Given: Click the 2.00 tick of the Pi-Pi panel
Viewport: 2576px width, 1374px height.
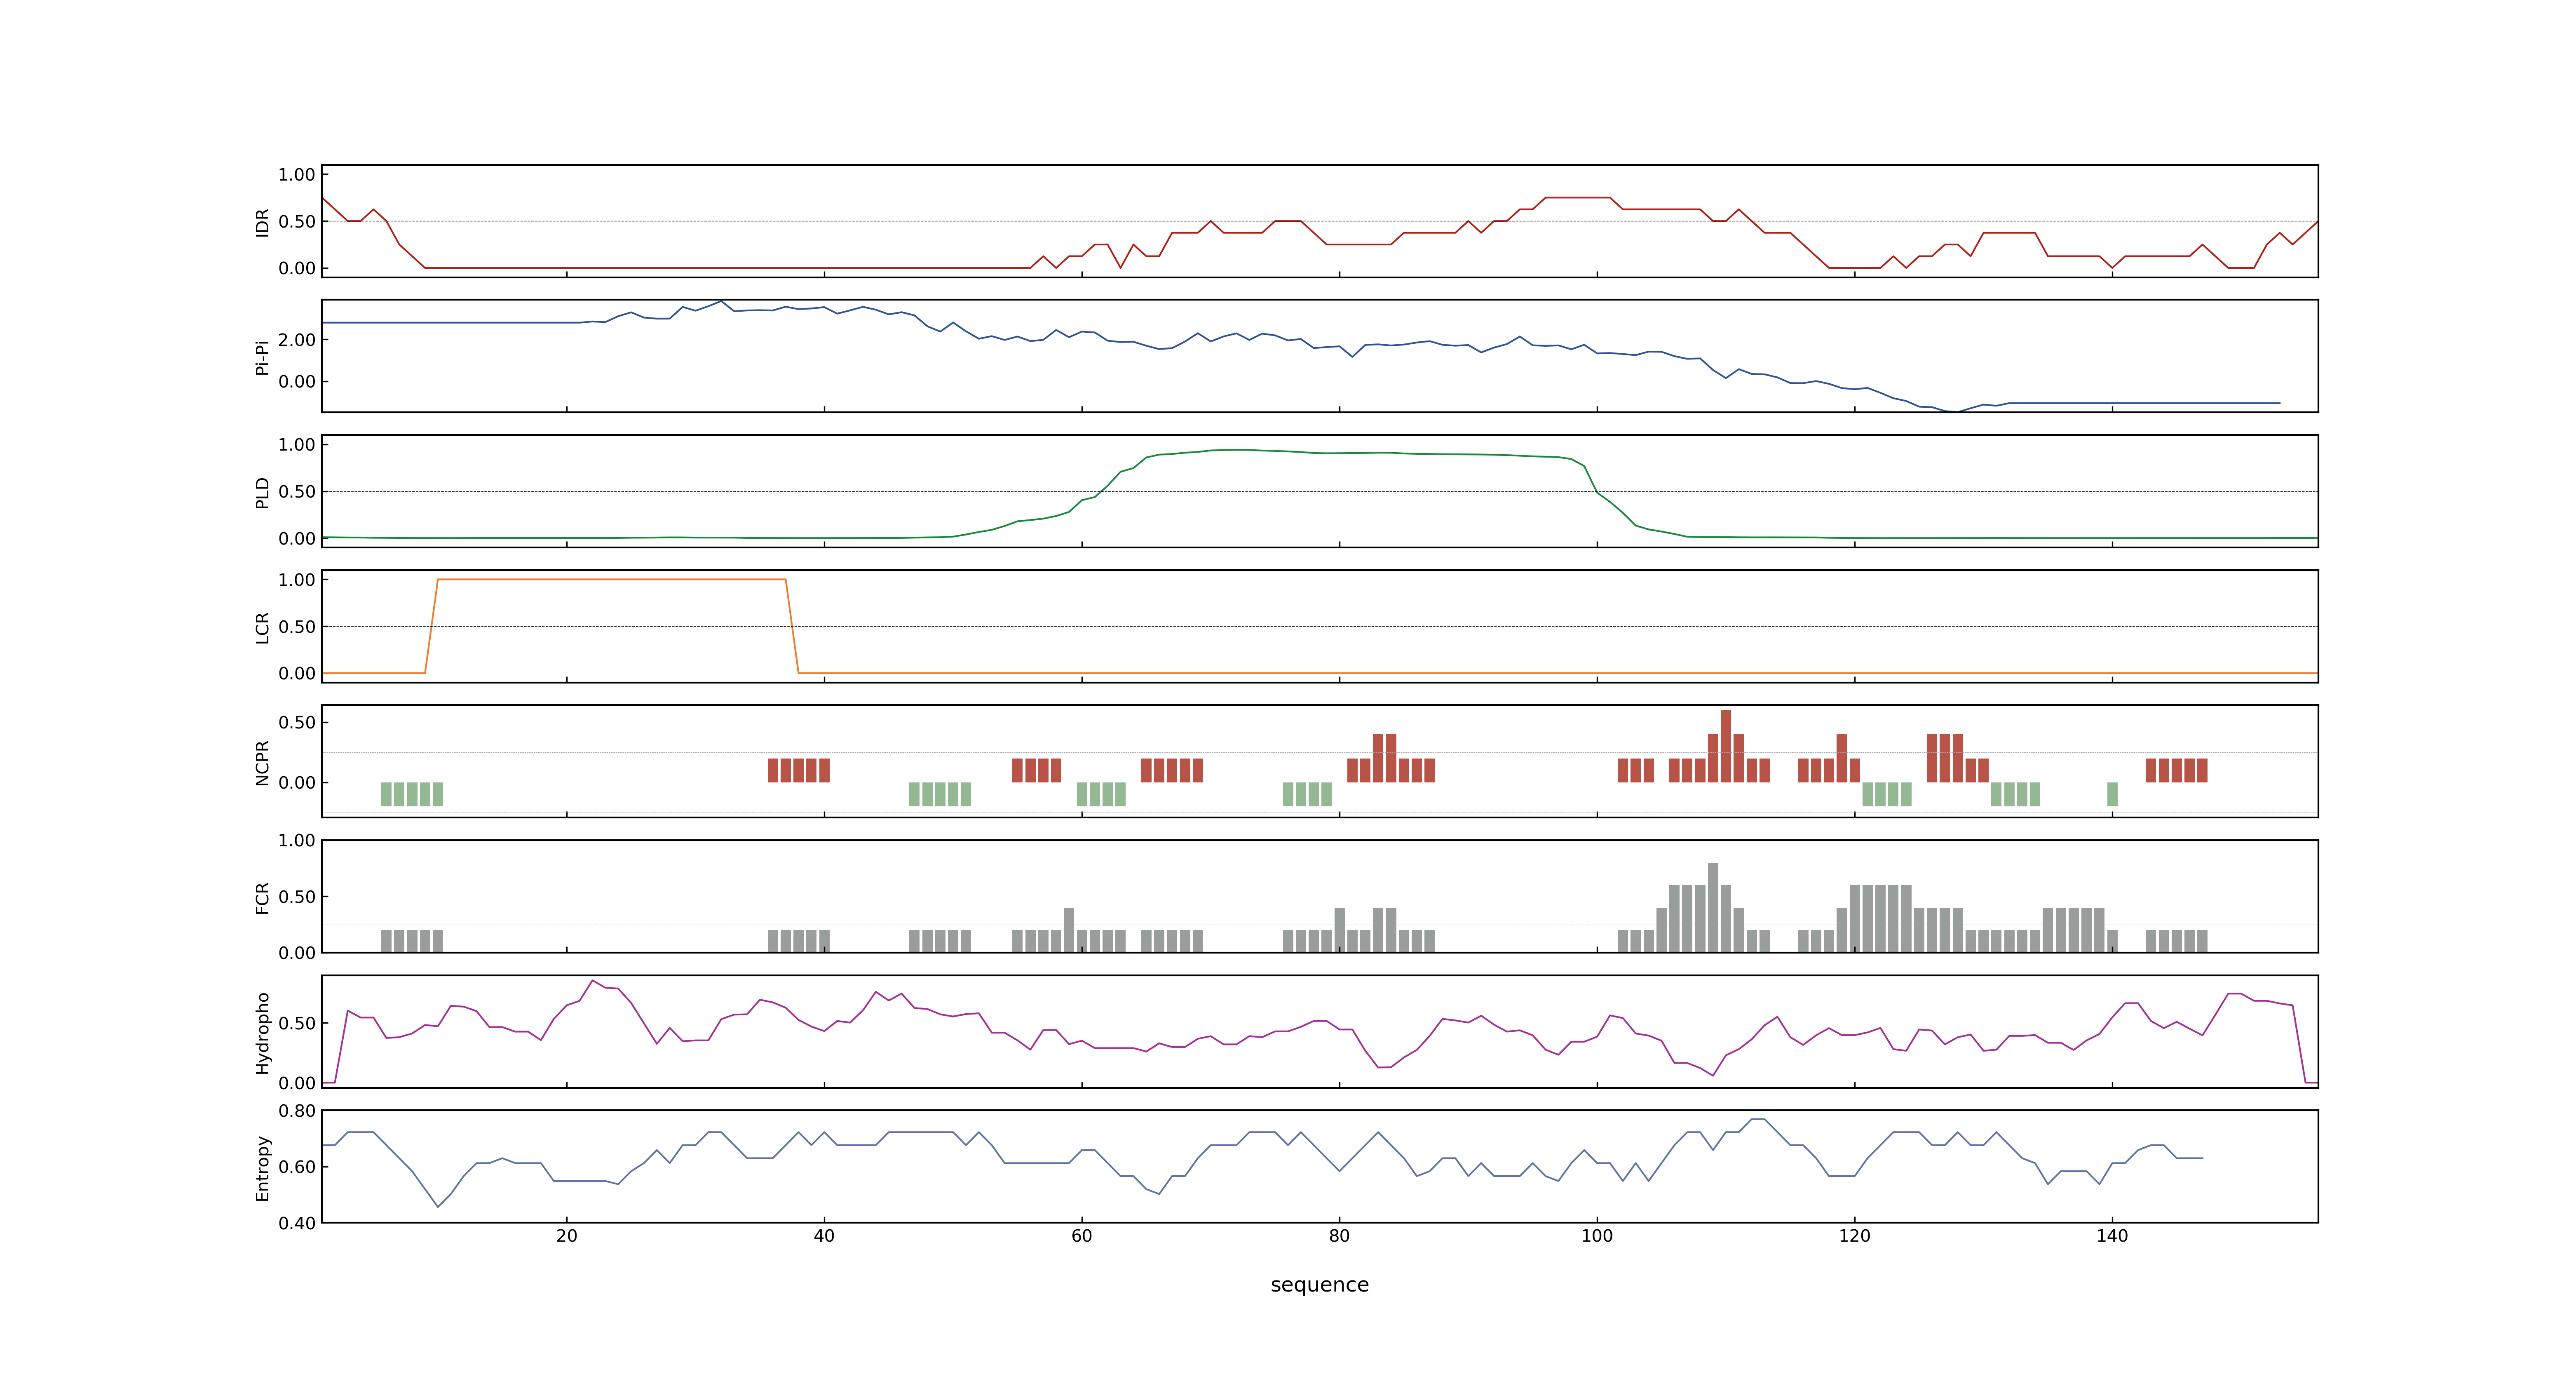Looking at the screenshot, I should [x=297, y=340].
